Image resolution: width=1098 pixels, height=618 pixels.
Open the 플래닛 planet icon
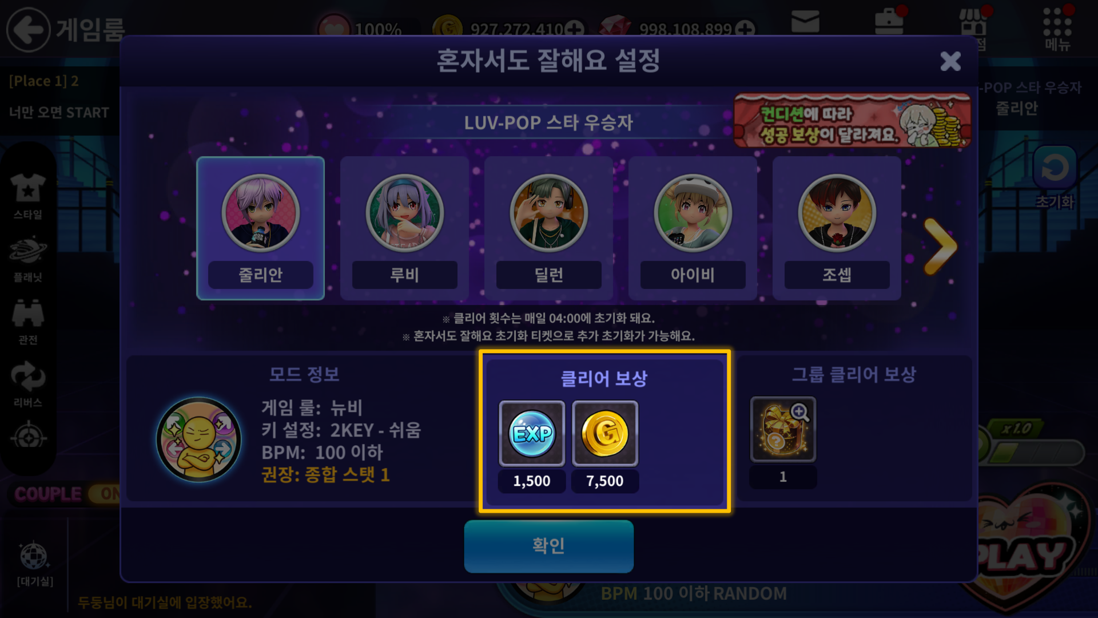pyautogui.click(x=27, y=259)
